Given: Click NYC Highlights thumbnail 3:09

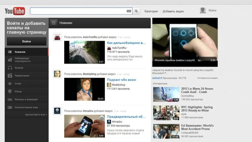Looking at the screenshot, I should (x=166, y=113).
